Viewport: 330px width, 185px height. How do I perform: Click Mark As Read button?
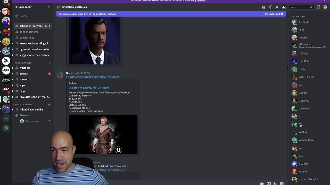point(274,14)
